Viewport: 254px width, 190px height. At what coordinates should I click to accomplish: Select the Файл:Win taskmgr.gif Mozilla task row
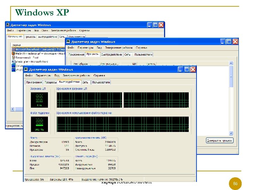click(x=38, y=53)
